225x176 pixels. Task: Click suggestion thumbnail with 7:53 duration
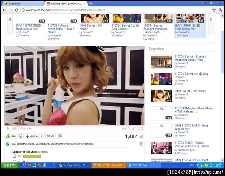pos(161,113)
